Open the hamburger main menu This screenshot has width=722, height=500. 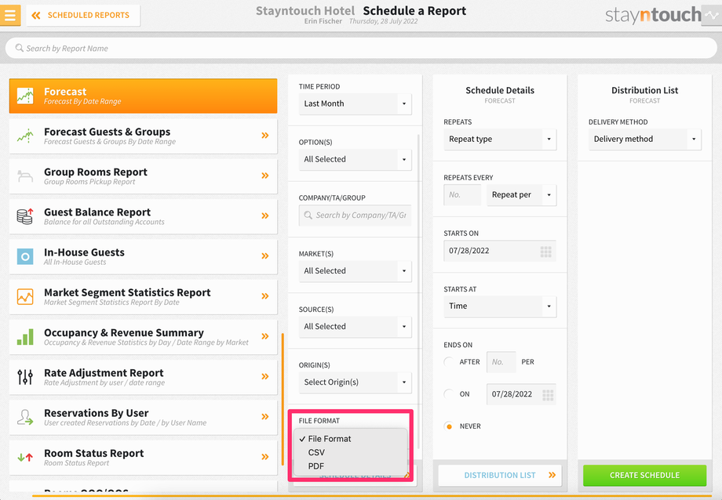click(10, 15)
